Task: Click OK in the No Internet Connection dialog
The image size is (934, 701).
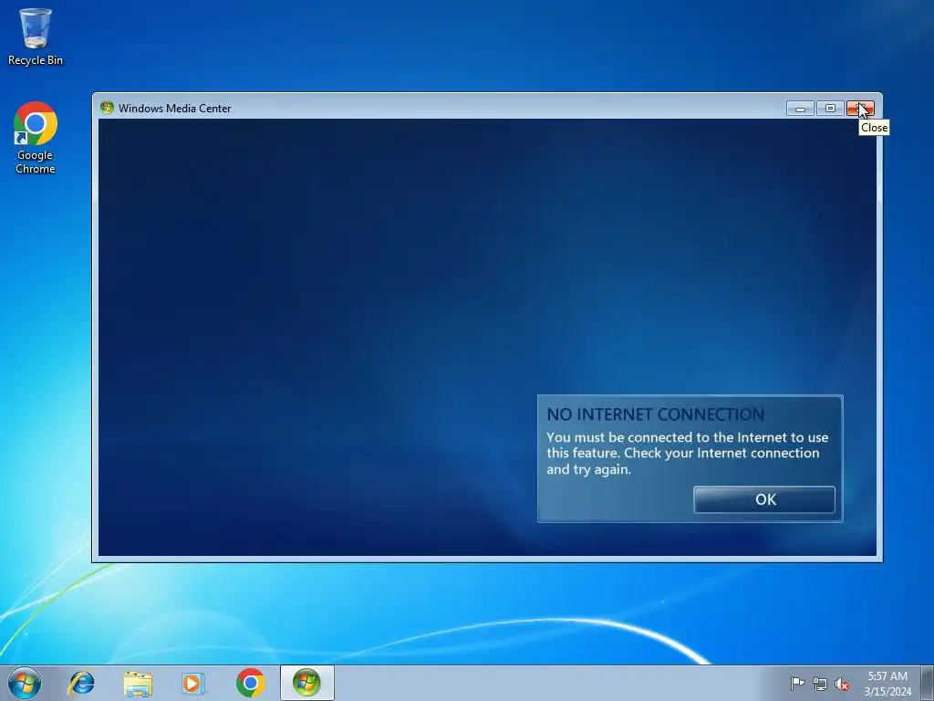Action: point(764,499)
